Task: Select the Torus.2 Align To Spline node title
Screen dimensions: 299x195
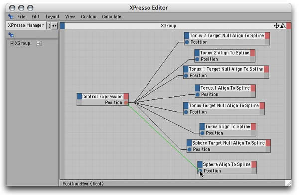Action: point(225,53)
